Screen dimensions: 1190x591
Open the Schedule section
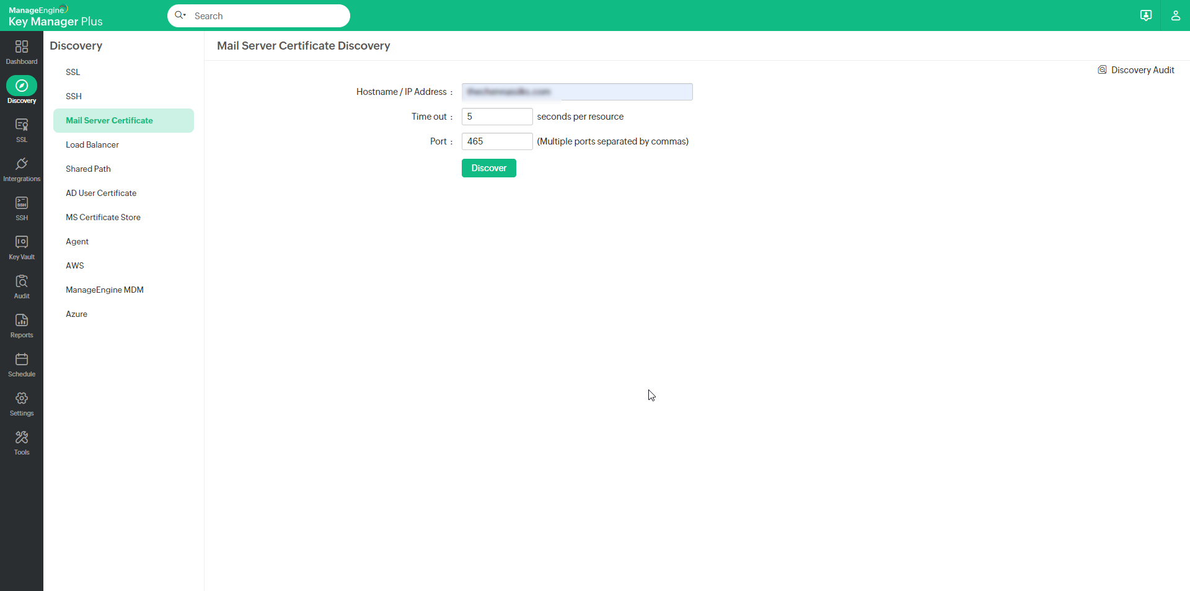point(22,363)
